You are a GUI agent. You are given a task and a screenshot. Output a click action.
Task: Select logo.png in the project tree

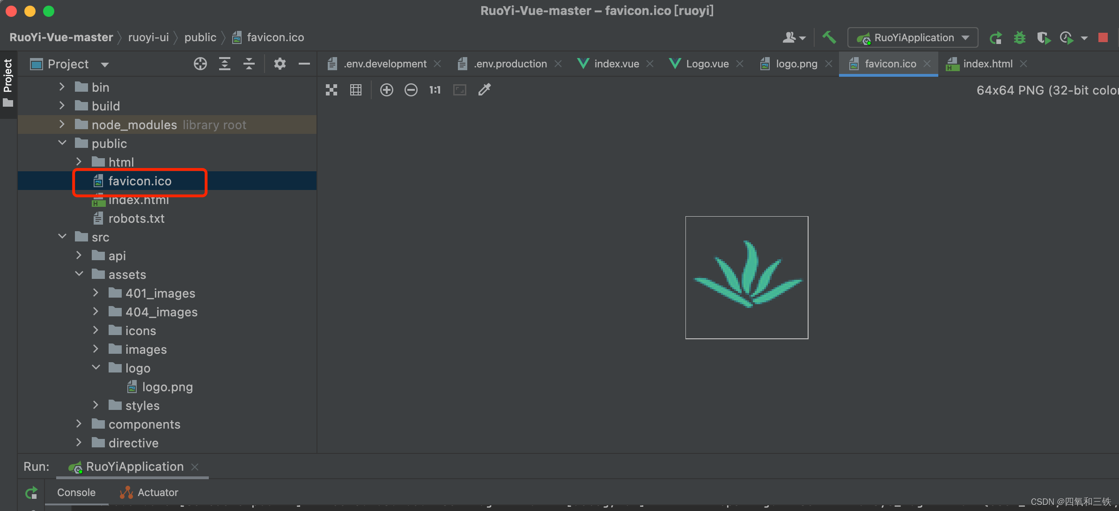167,387
